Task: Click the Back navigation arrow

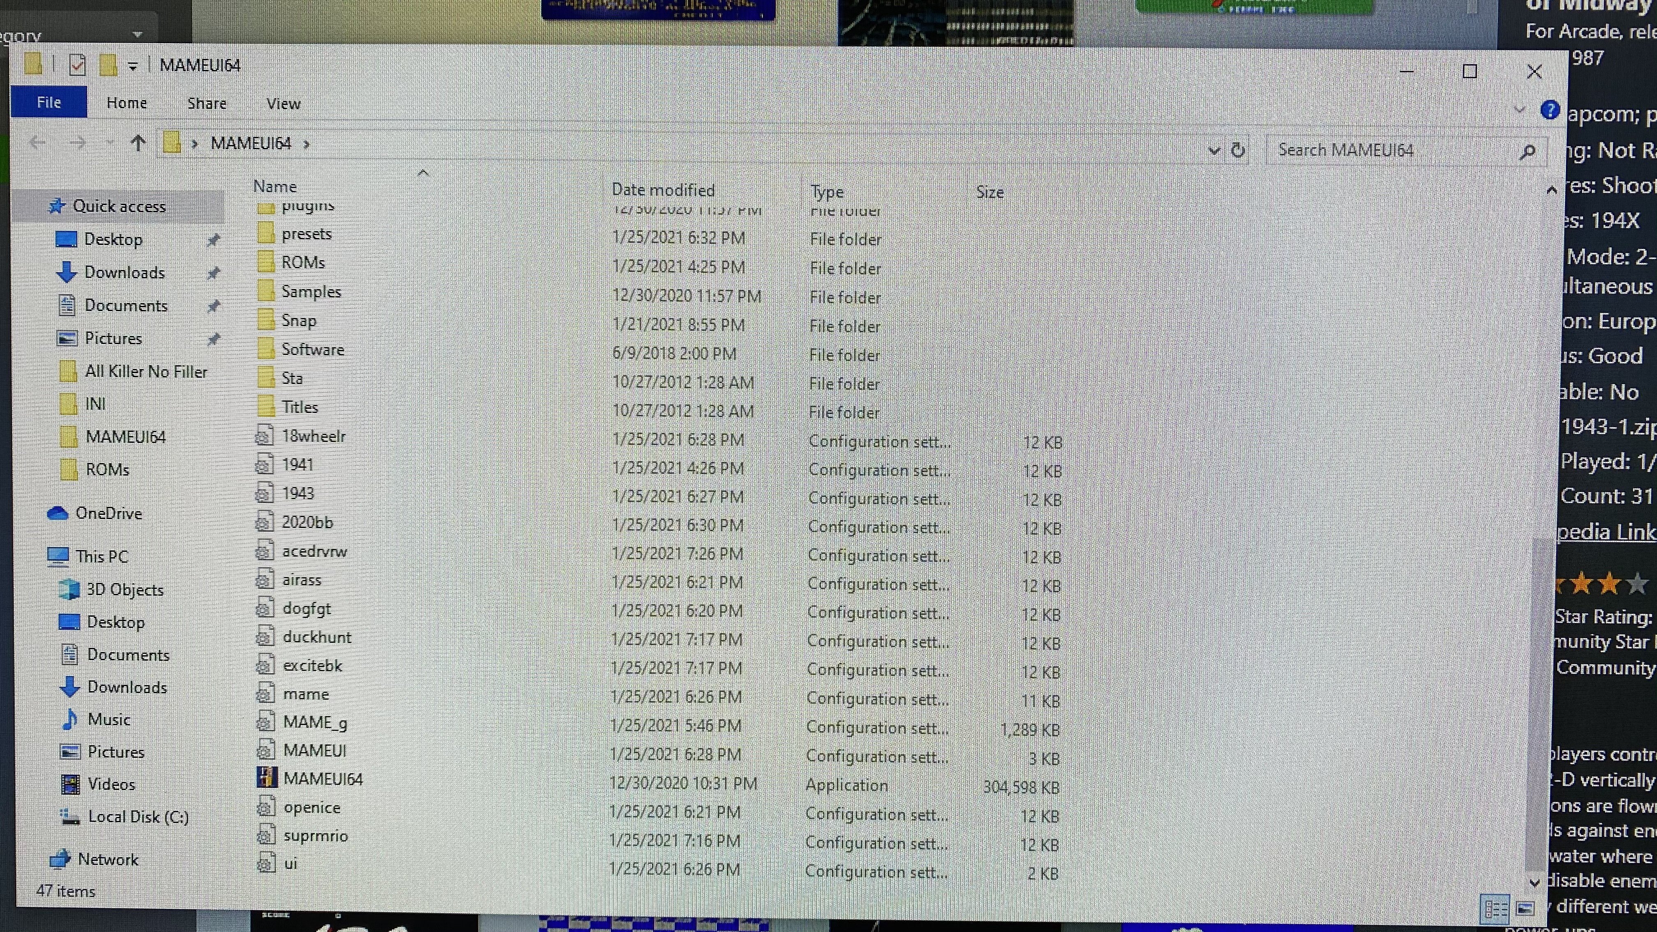Action: (x=38, y=143)
